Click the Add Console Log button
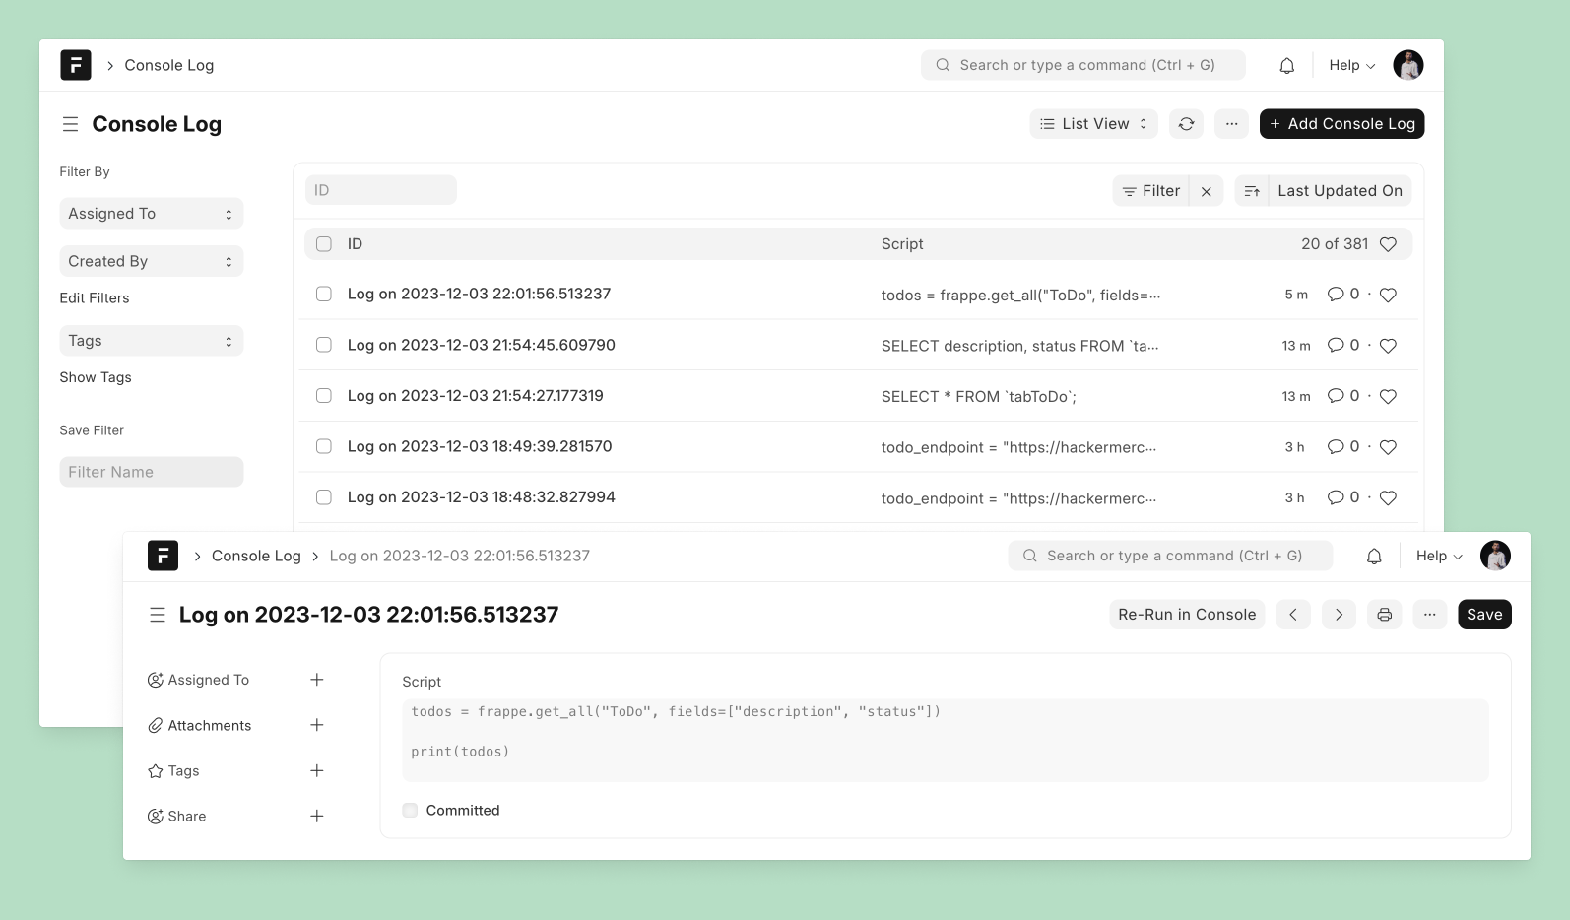The width and height of the screenshot is (1570, 920). coord(1341,124)
